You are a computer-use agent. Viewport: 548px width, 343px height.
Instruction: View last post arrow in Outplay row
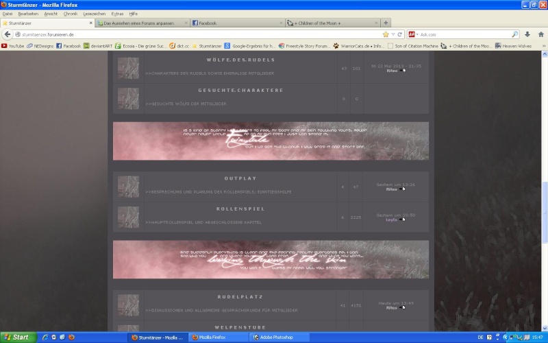(402, 189)
